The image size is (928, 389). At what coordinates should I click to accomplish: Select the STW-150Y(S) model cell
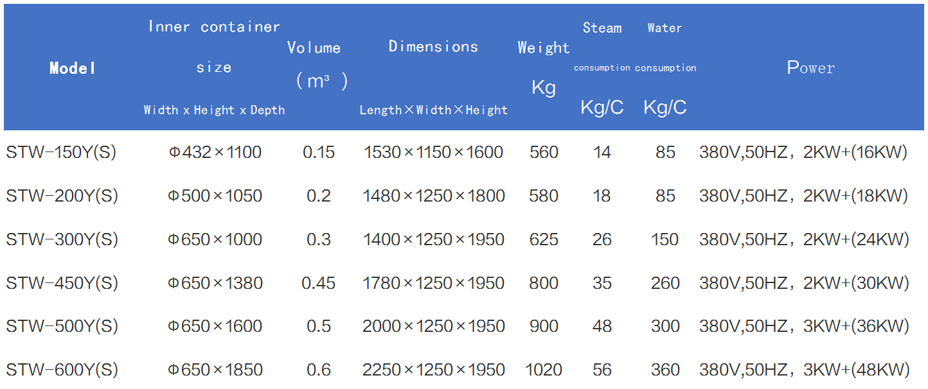coord(62,152)
